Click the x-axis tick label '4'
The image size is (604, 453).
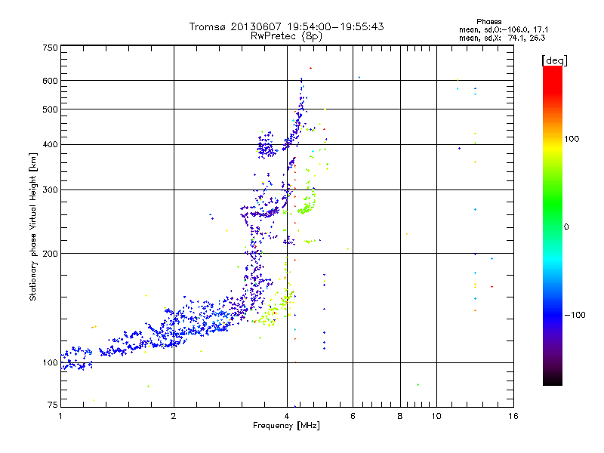point(287,416)
